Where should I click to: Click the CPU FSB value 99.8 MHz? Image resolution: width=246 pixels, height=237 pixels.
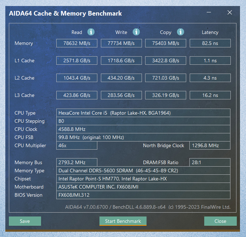pyautogui.click(x=143, y=137)
